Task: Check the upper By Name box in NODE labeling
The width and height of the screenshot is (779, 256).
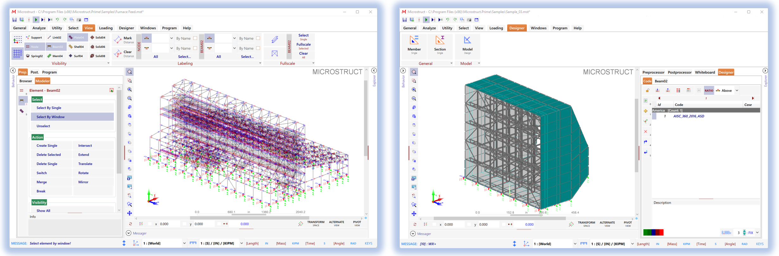Action: [x=195, y=38]
